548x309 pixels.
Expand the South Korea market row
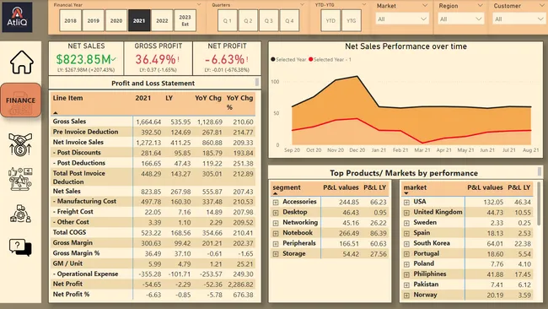[x=406, y=243]
